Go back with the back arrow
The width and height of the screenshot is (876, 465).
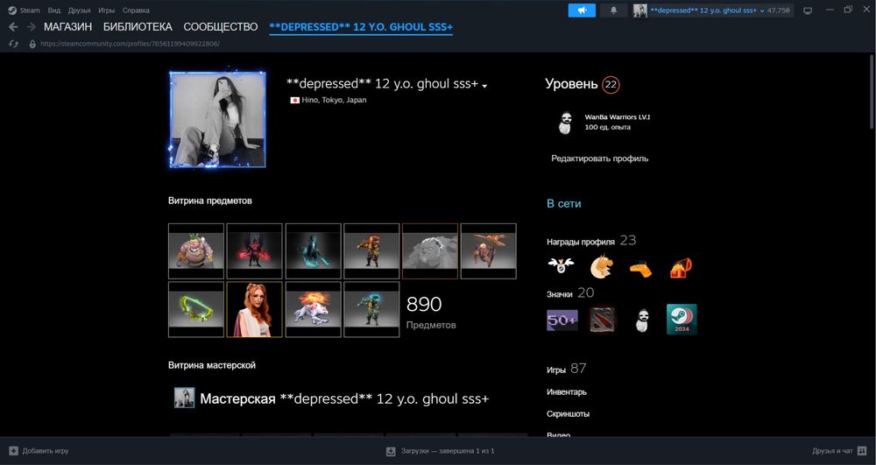(13, 27)
